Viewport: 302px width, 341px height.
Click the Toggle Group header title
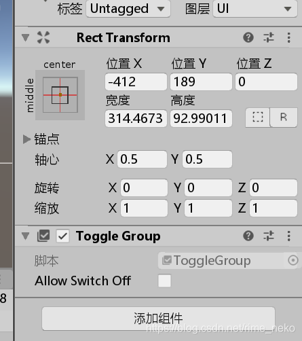click(118, 236)
